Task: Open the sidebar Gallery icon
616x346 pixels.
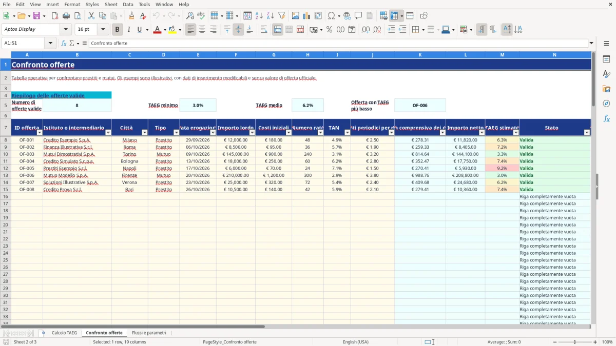Action: pyautogui.click(x=606, y=89)
